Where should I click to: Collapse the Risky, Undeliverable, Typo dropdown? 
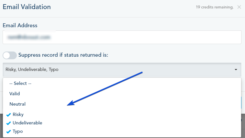122,70
